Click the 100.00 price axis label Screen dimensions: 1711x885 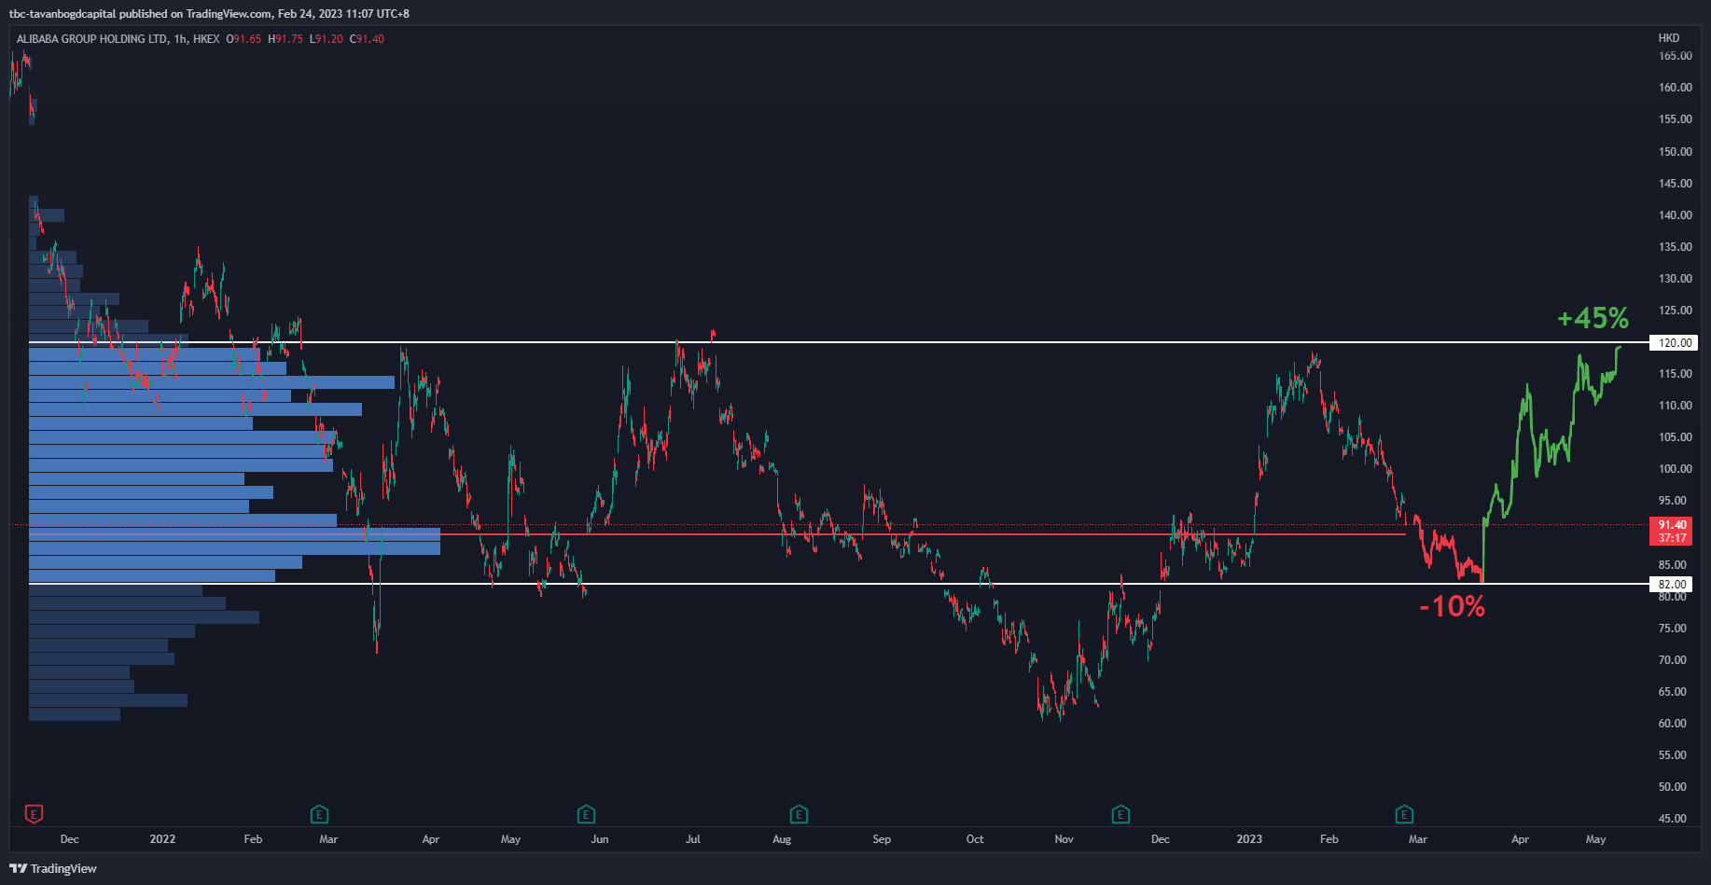click(1675, 469)
